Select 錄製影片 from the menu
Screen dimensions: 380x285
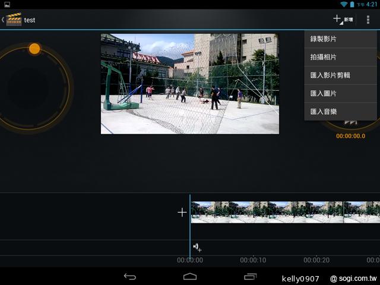pyautogui.click(x=340, y=39)
